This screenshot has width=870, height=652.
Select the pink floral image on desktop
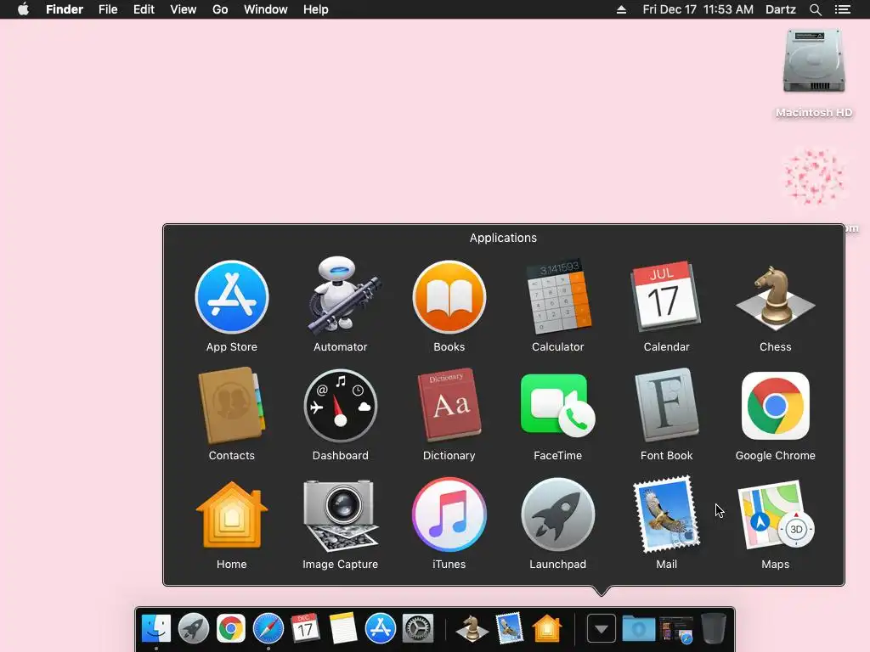(814, 177)
